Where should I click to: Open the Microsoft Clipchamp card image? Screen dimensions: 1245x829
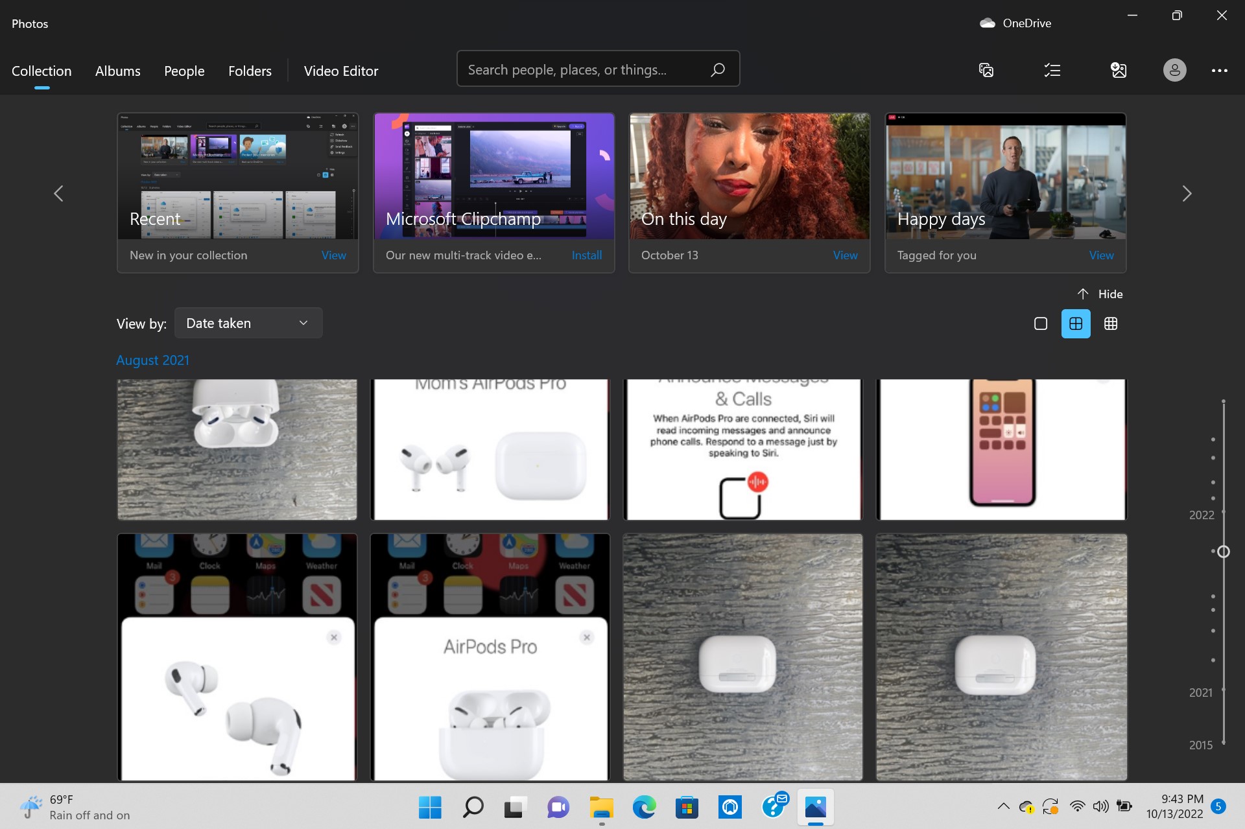point(493,176)
